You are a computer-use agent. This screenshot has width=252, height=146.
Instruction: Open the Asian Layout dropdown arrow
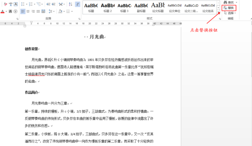pos(64,4)
